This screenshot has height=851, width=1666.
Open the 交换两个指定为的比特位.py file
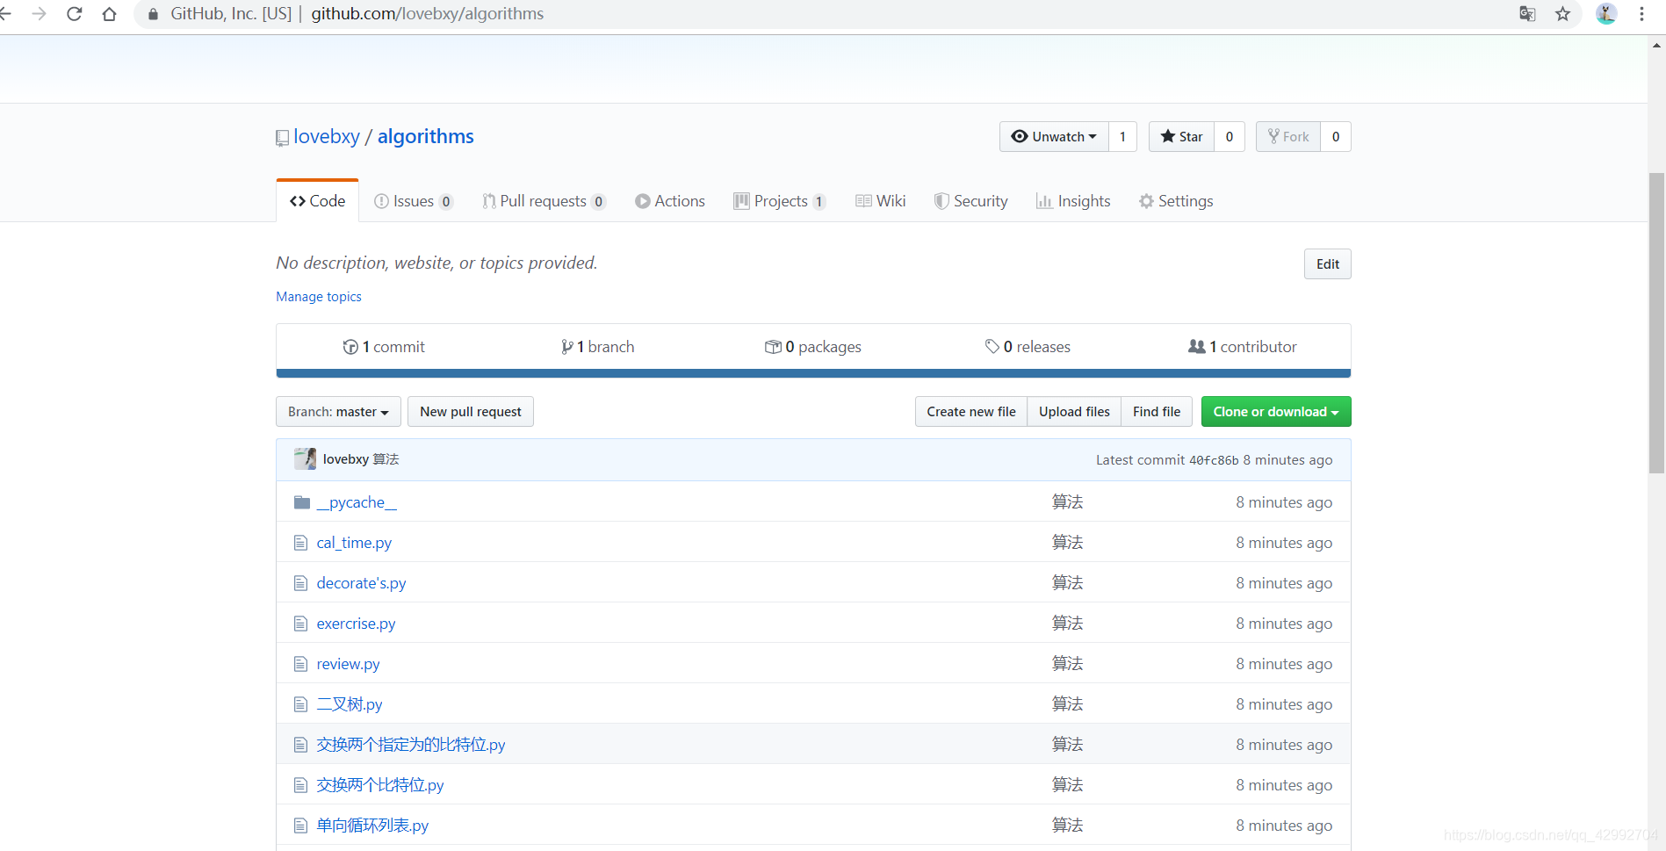(x=411, y=745)
